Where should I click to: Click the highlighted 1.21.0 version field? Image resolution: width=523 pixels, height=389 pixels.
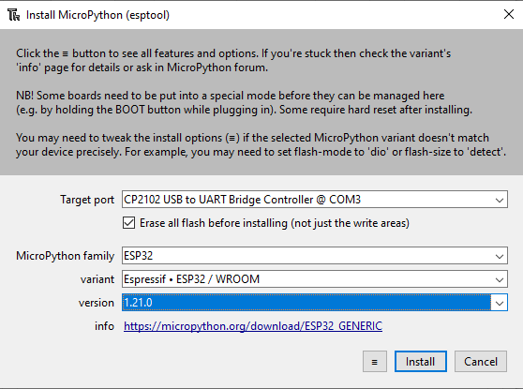point(306,303)
